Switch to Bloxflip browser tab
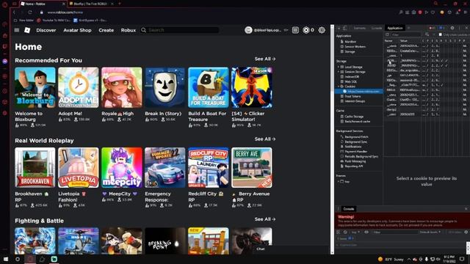 [x=91, y=4]
